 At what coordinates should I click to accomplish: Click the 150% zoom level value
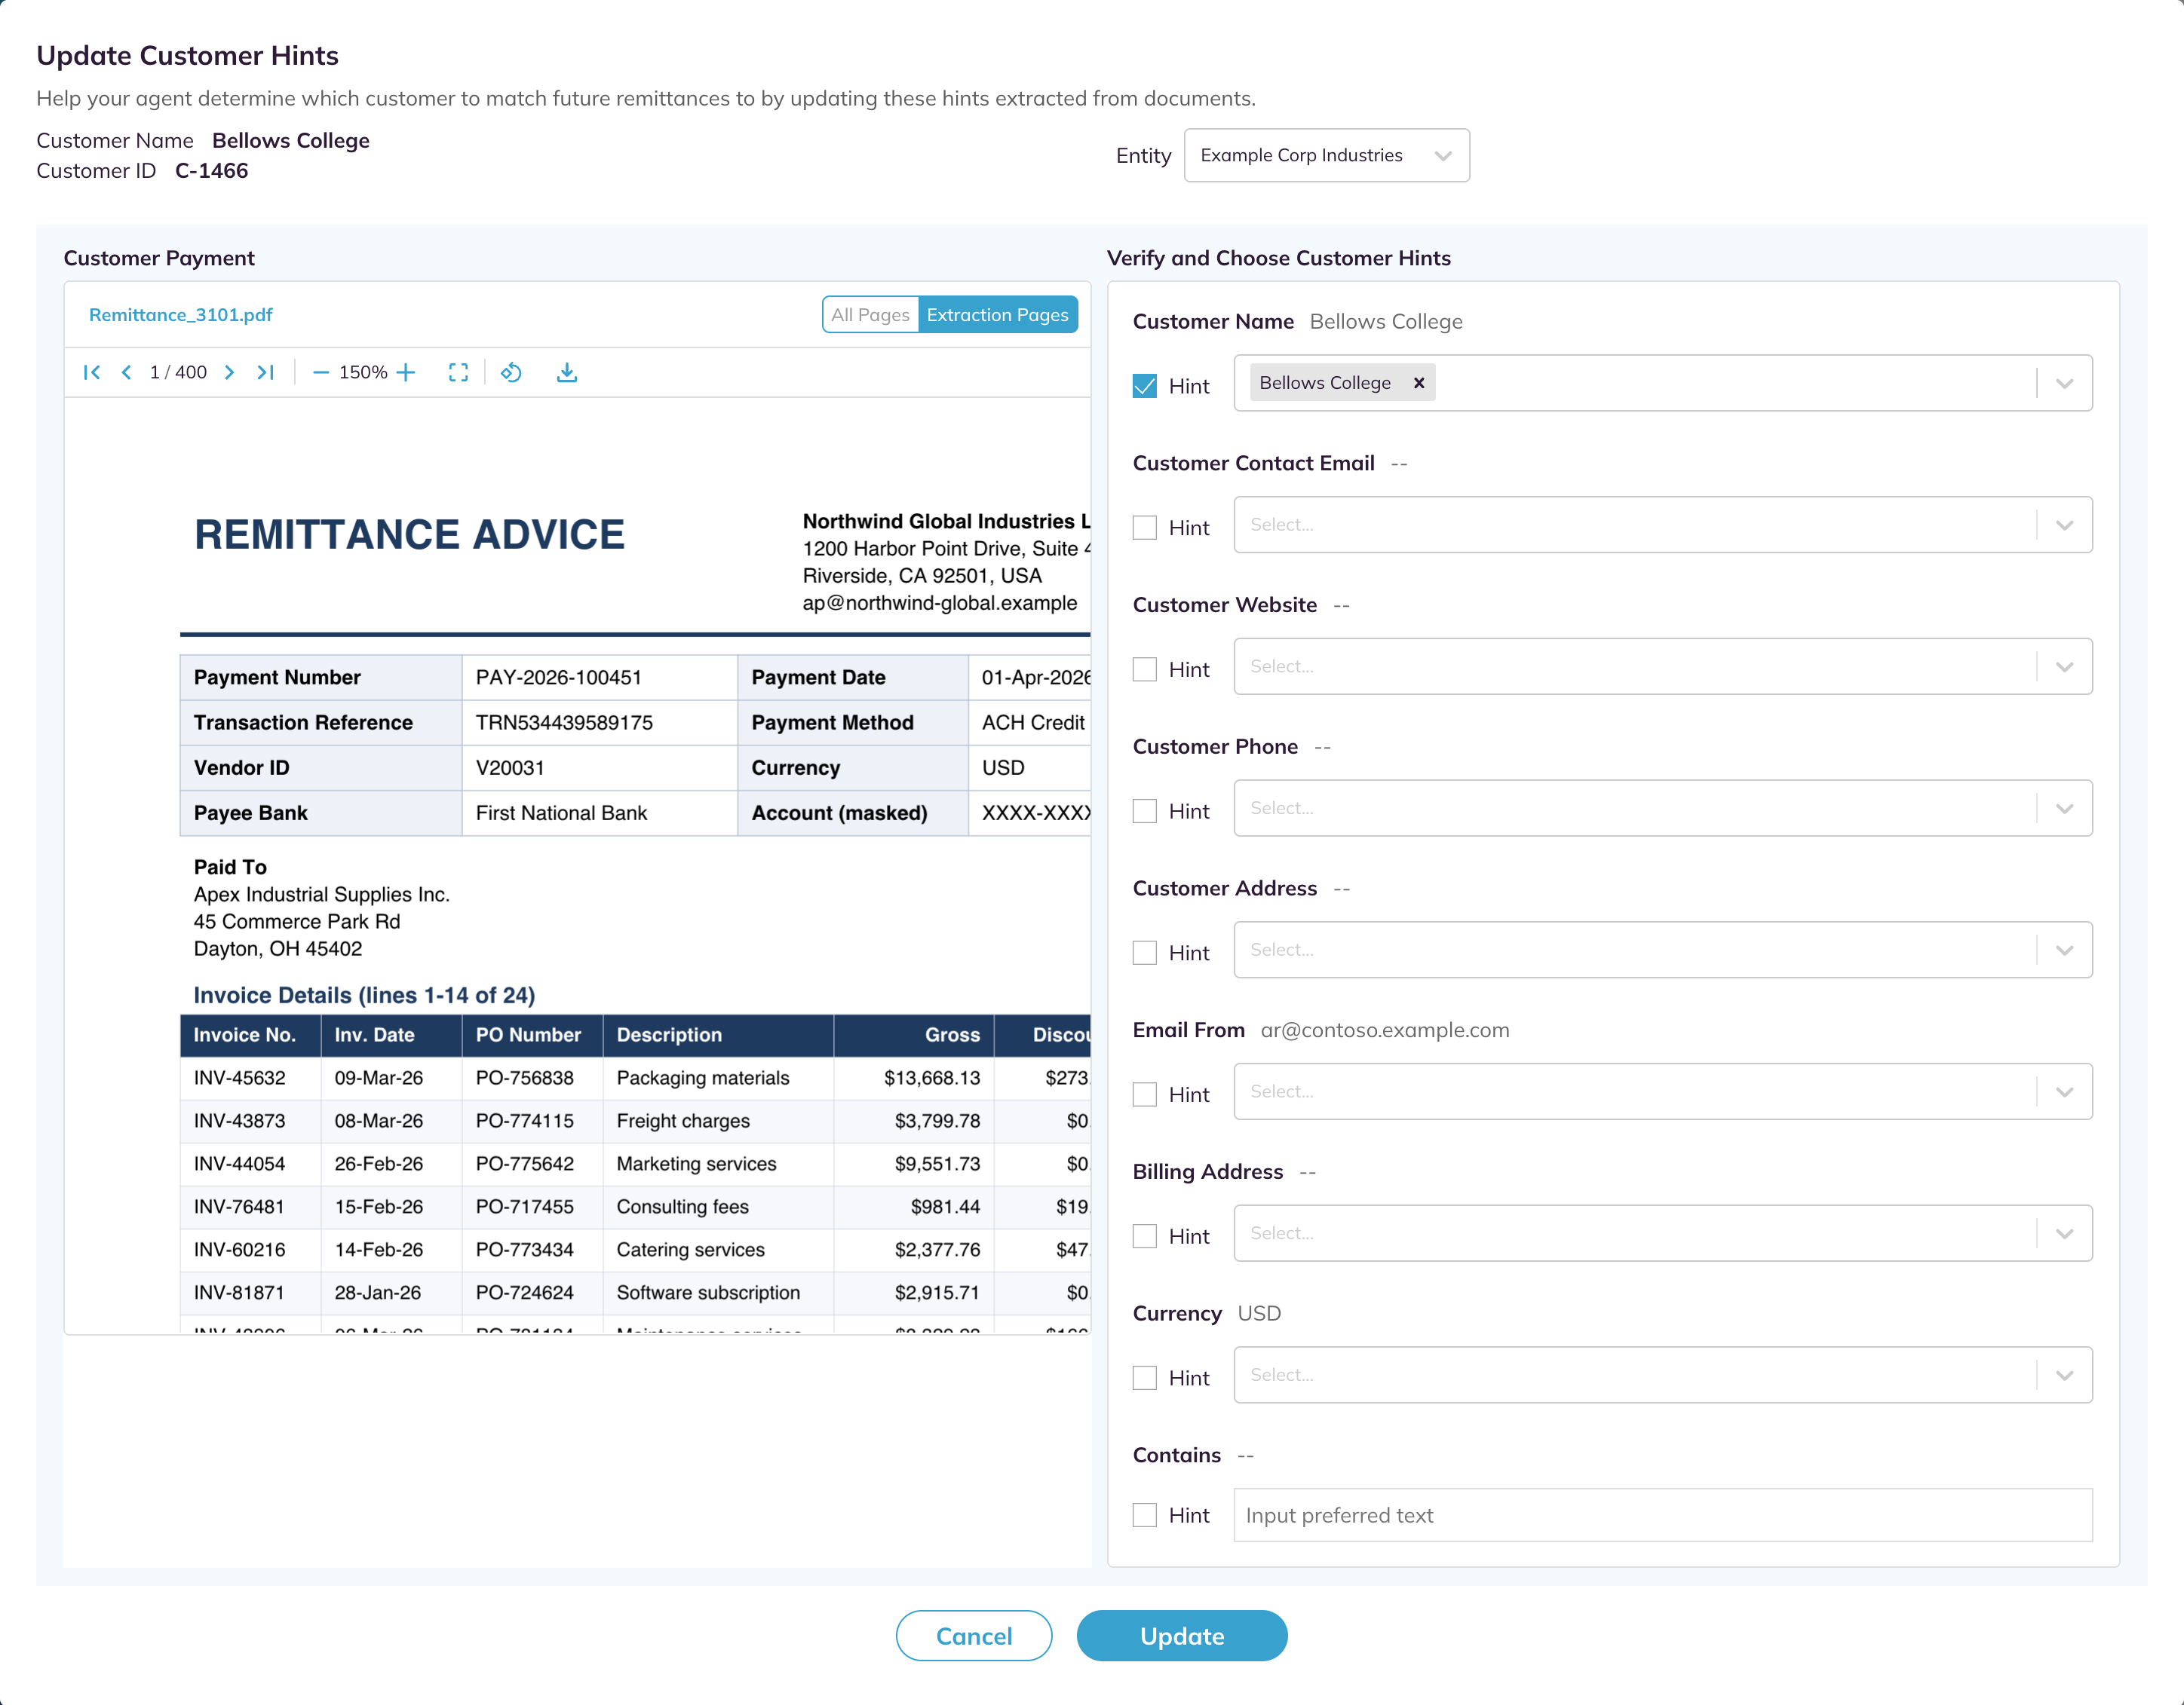click(363, 373)
